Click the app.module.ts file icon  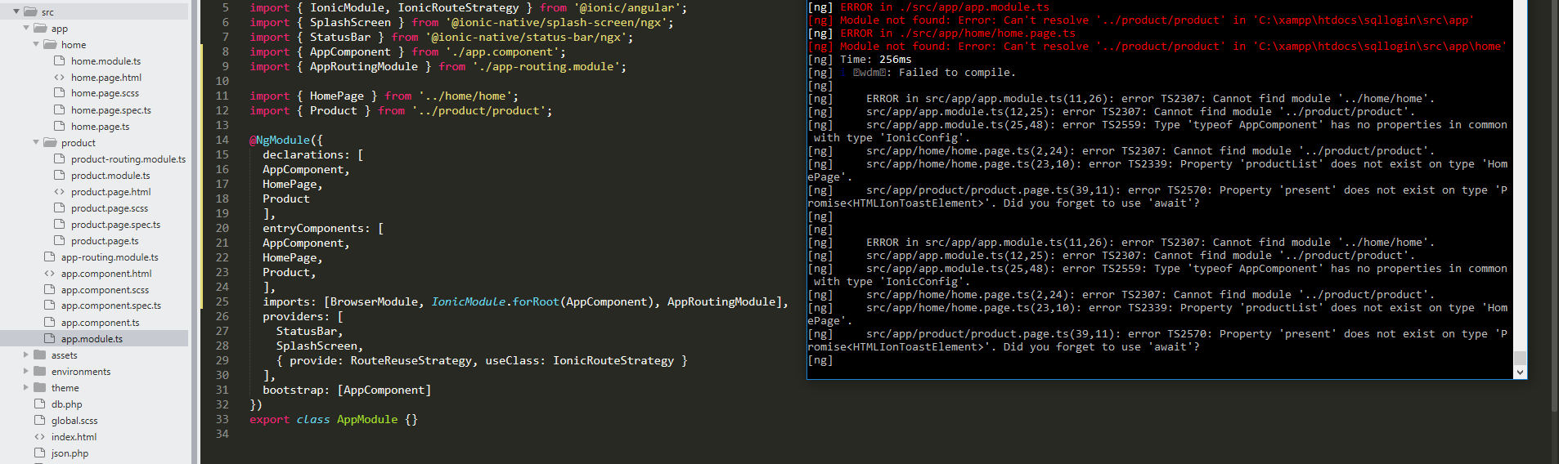pyautogui.click(x=50, y=338)
